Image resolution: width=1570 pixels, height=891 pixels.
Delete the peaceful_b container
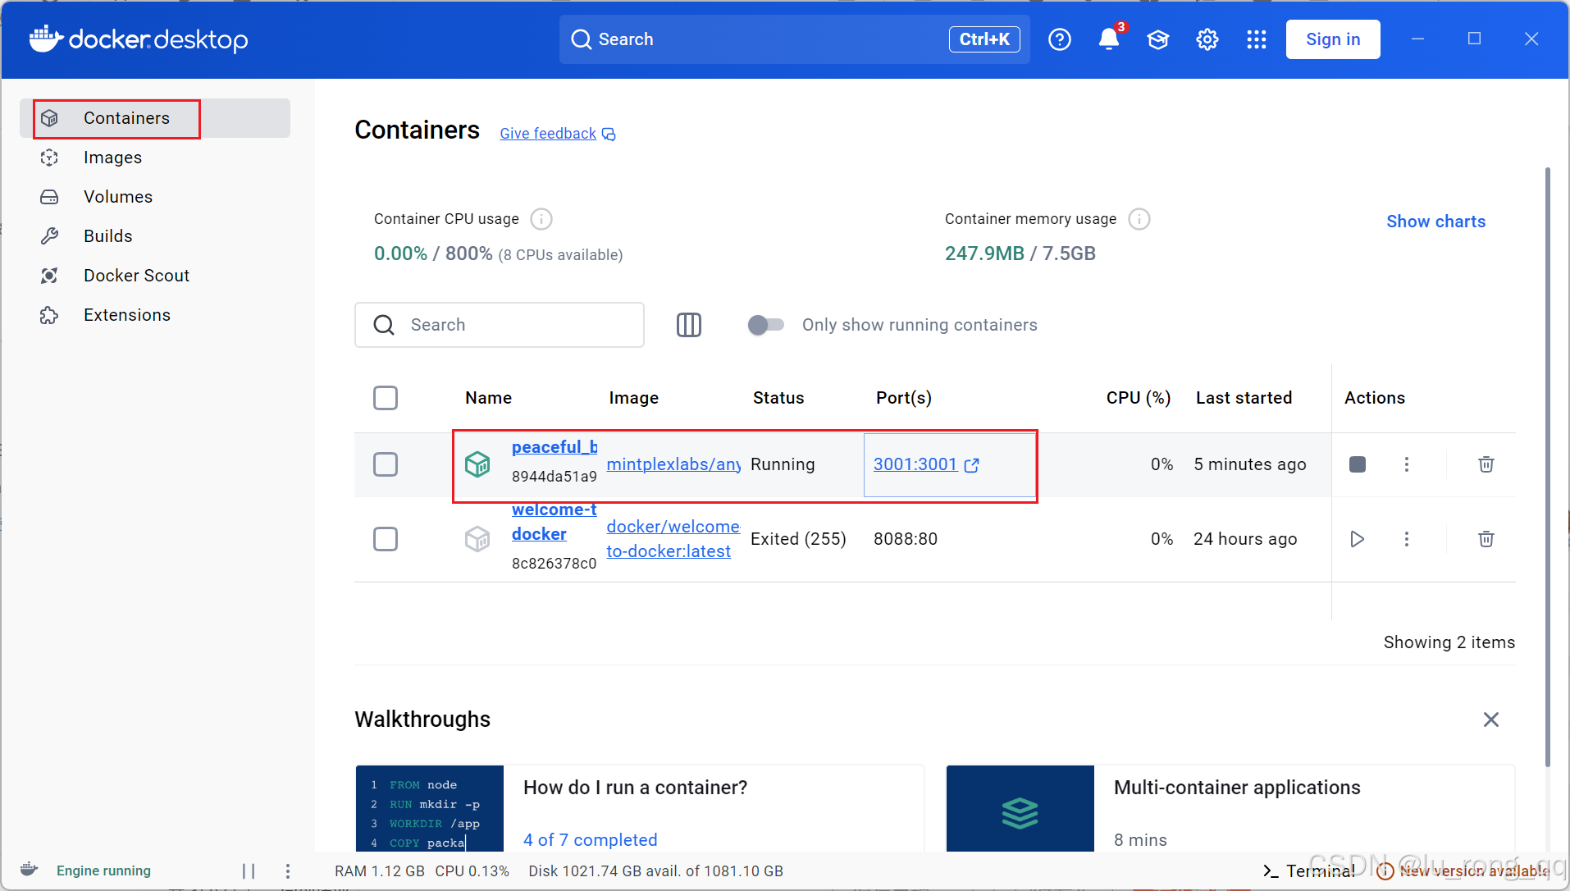[1486, 464]
